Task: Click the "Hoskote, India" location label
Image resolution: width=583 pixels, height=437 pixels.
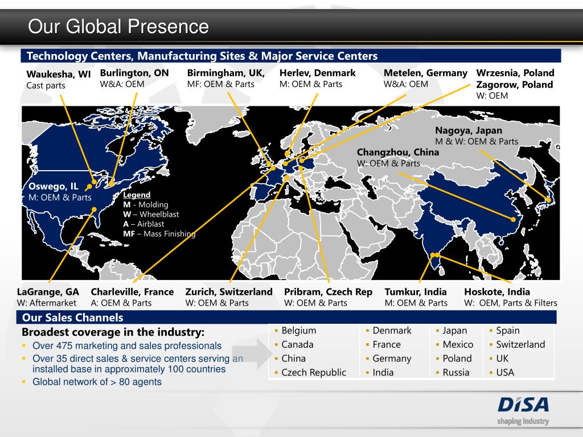Action: tap(497, 292)
